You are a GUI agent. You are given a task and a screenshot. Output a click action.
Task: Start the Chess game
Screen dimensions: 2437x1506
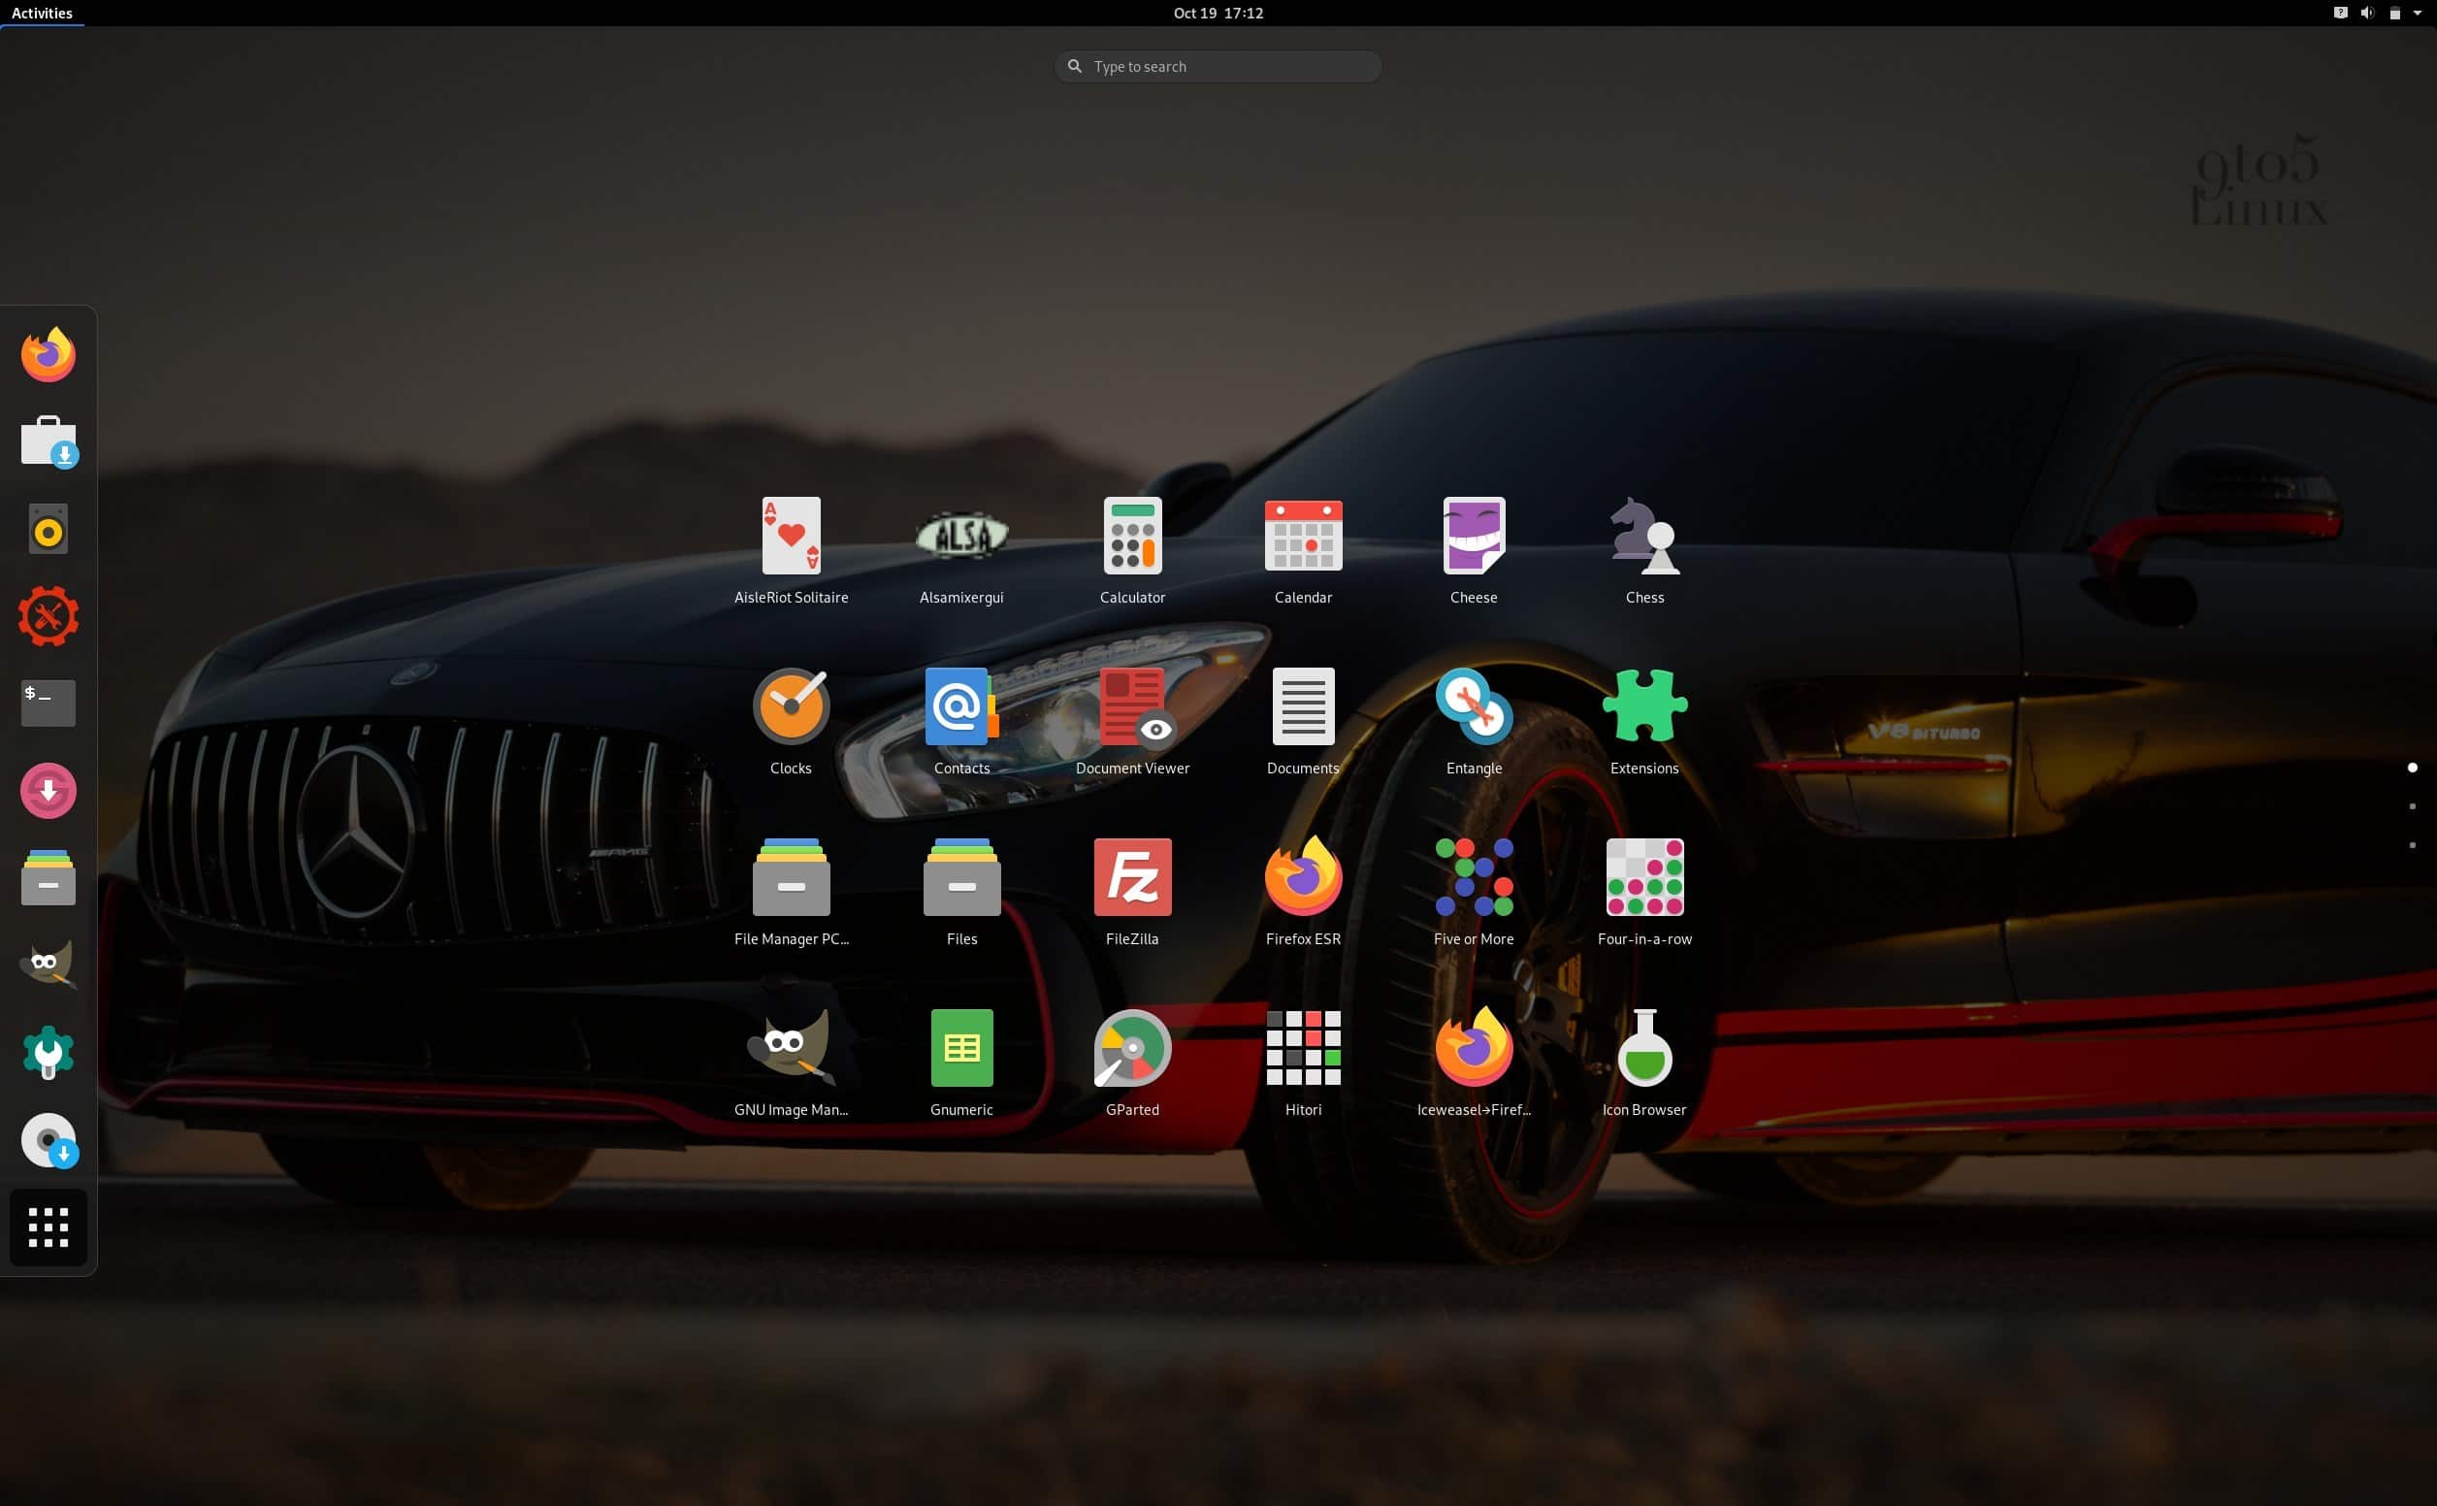[1644, 551]
